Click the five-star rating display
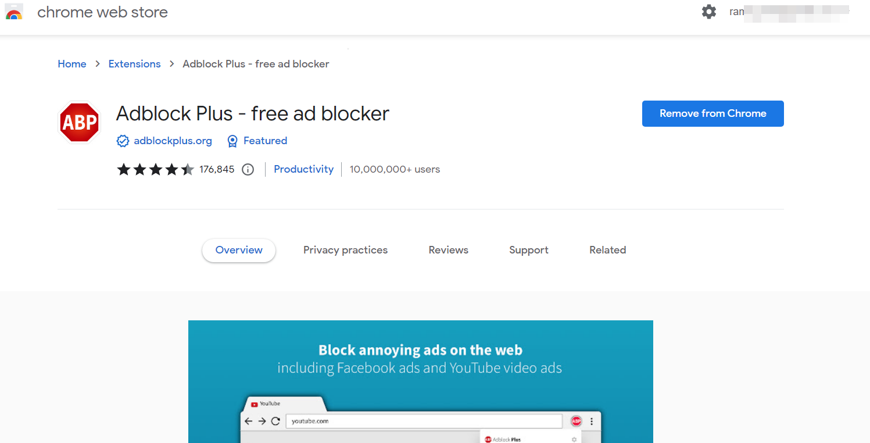The height and width of the screenshot is (443, 870). pos(156,170)
